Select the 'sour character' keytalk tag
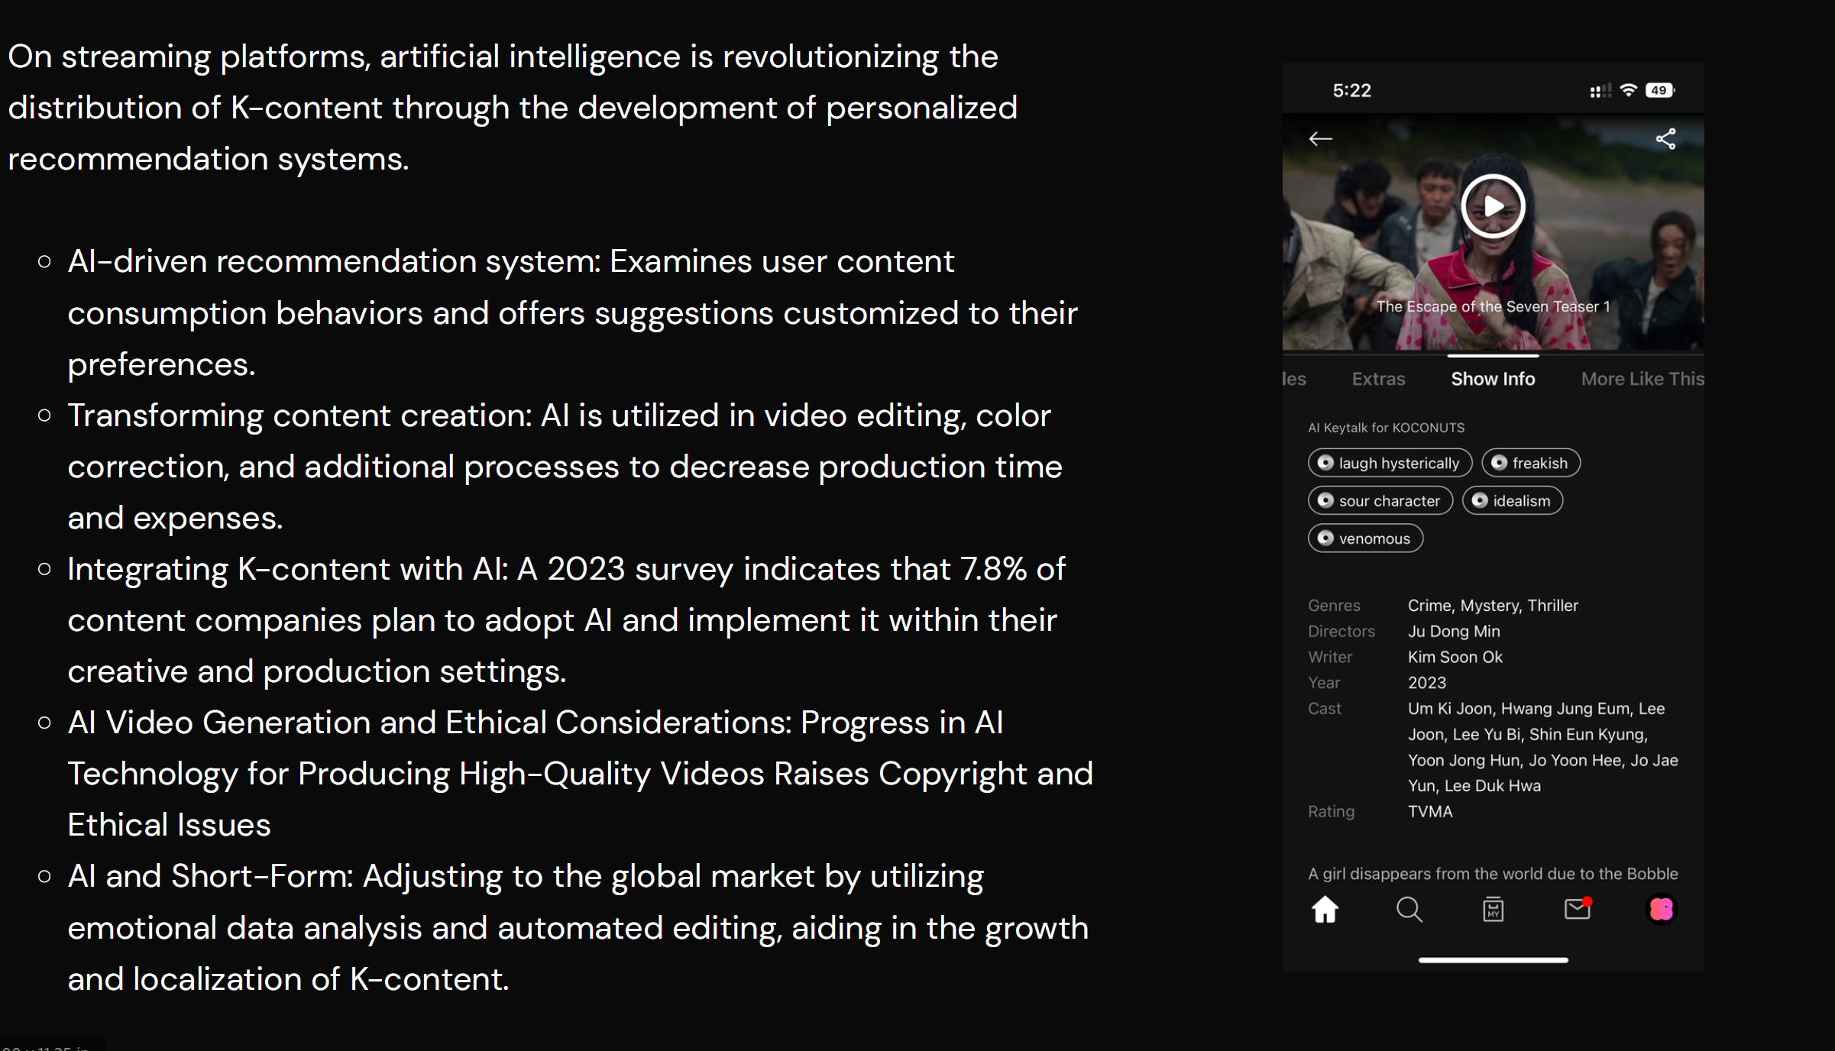1835x1051 pixels. tap(1380, 501)
